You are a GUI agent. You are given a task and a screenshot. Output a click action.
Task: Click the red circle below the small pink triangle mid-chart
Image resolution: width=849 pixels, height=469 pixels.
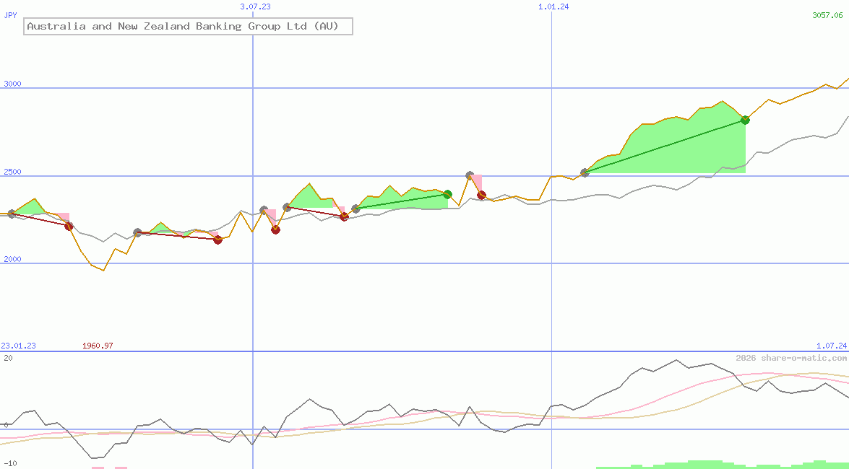click(x=344, y=216)
